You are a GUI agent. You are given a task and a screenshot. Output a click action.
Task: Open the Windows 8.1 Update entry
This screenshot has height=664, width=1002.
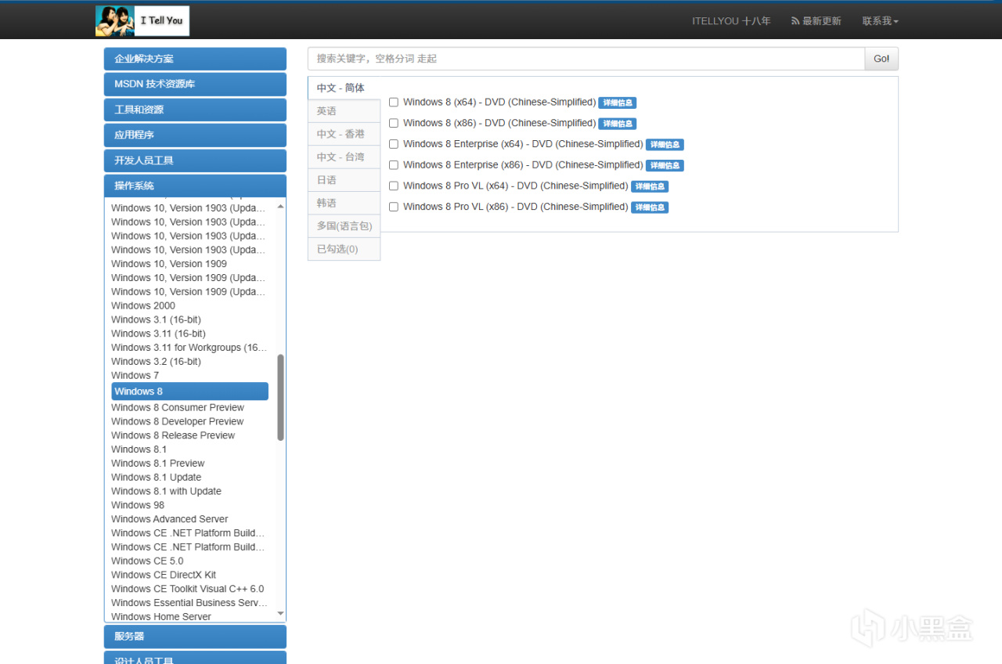157,478
